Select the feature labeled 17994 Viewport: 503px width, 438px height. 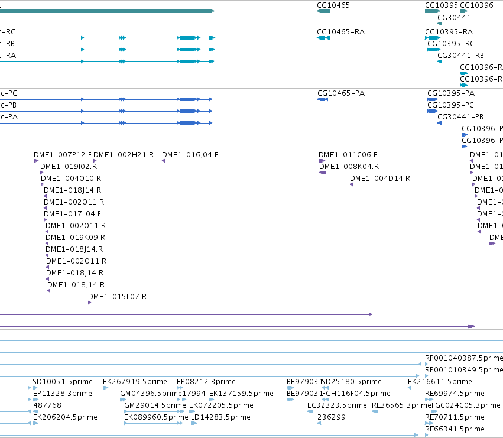click(x=194, y=394)
